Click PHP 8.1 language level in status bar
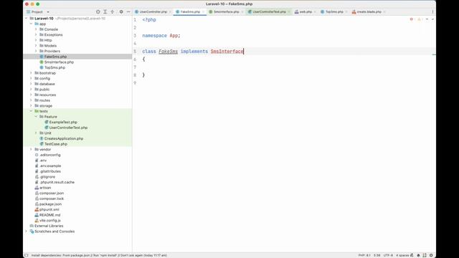The height and width of the screenshot is (258, 459). point(364,255)
